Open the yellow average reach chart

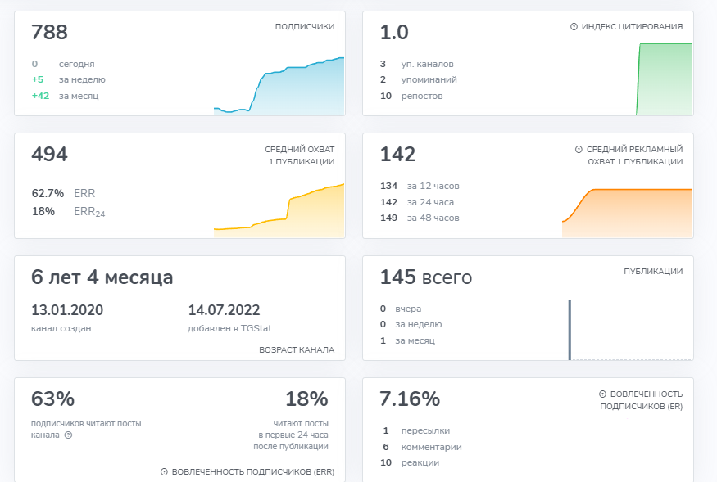tap(279, 210)
